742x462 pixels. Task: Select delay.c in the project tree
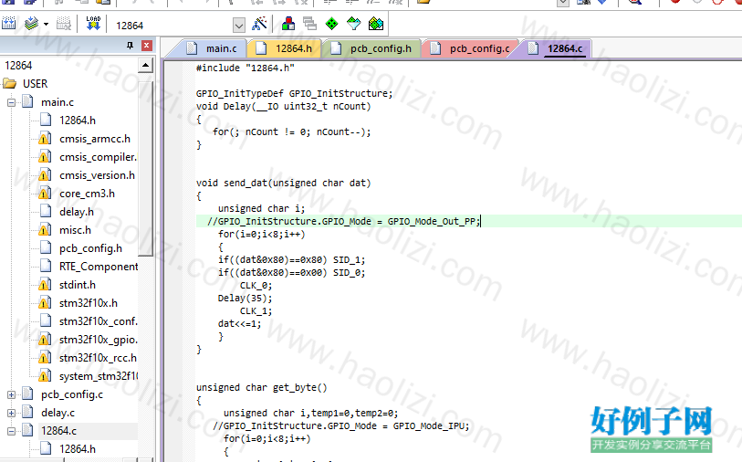(57, 413)
